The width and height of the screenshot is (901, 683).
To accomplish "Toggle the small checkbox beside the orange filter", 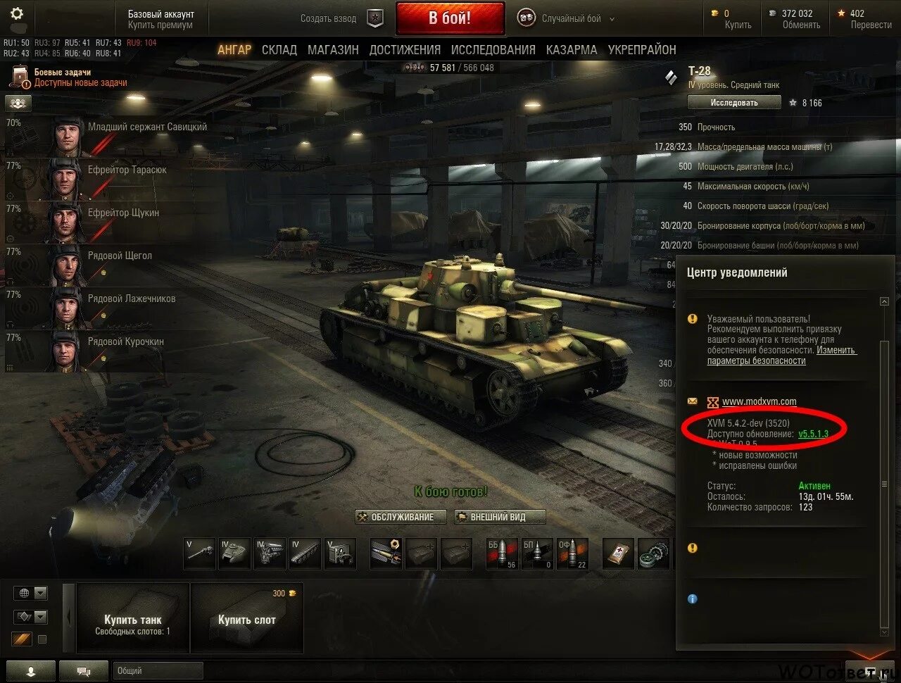I will 42,639.
